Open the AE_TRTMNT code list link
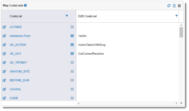 click(18, 63)
